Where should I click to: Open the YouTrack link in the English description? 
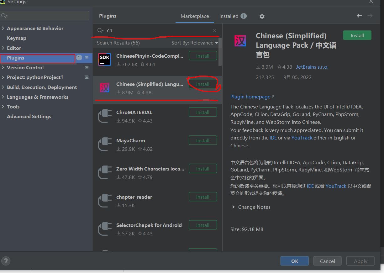point(302,138)
